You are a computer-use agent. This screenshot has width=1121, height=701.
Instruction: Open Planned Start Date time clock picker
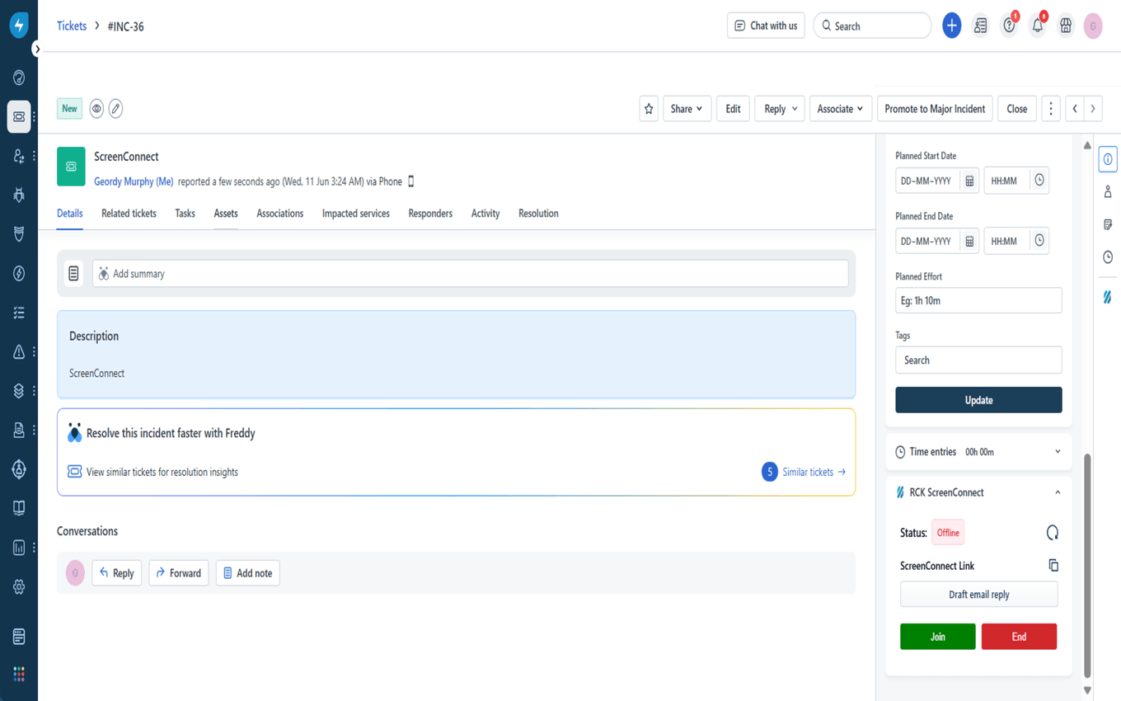coord(1039,180)
